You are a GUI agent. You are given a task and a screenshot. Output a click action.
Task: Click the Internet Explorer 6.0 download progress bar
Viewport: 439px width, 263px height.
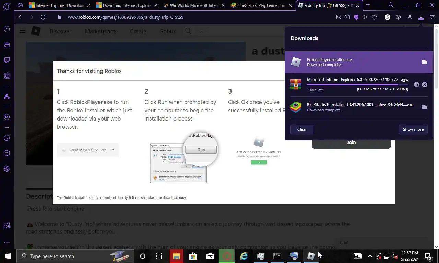(357, 85)
